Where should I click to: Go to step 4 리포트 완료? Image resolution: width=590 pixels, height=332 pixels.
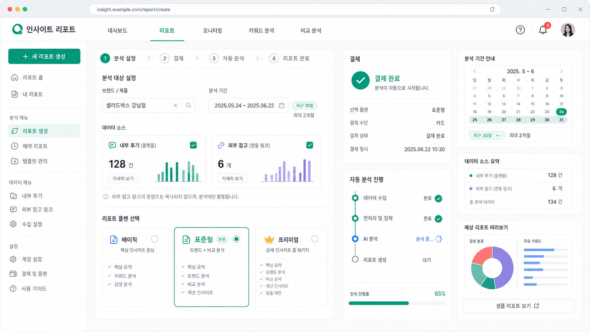[x=289, y=58]
